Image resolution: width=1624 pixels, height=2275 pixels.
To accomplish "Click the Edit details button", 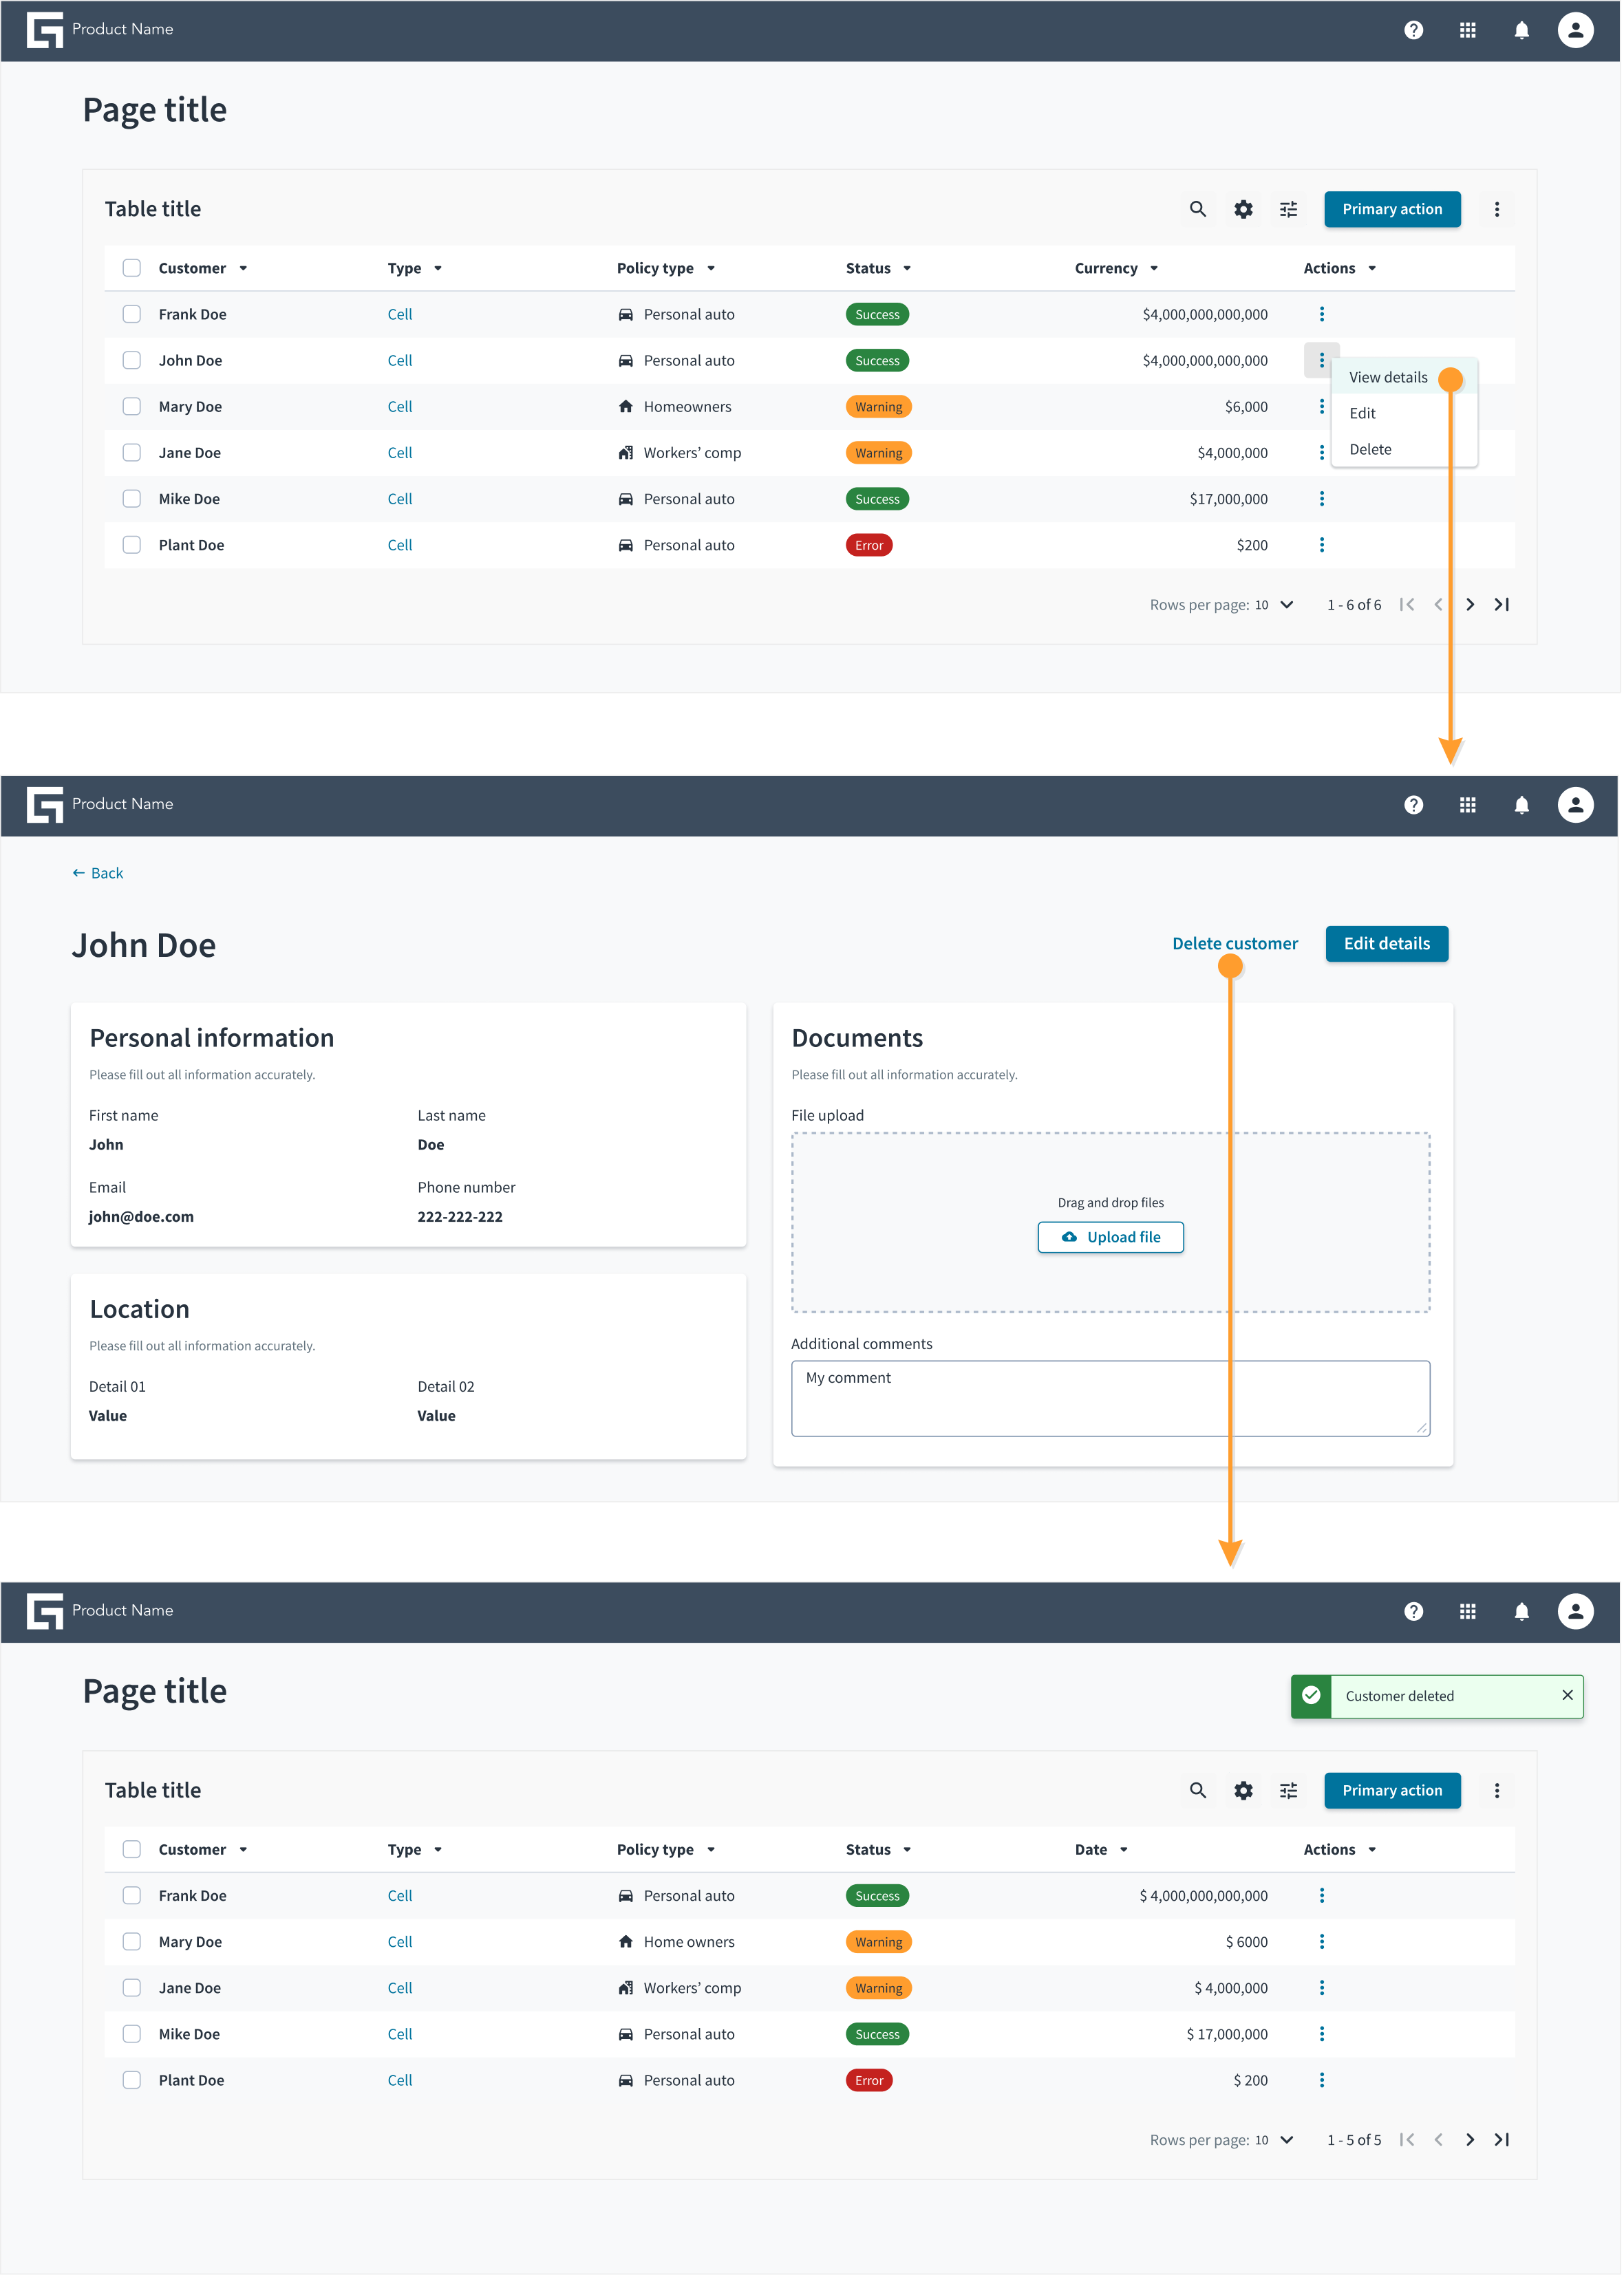I will coord(1387,945).
